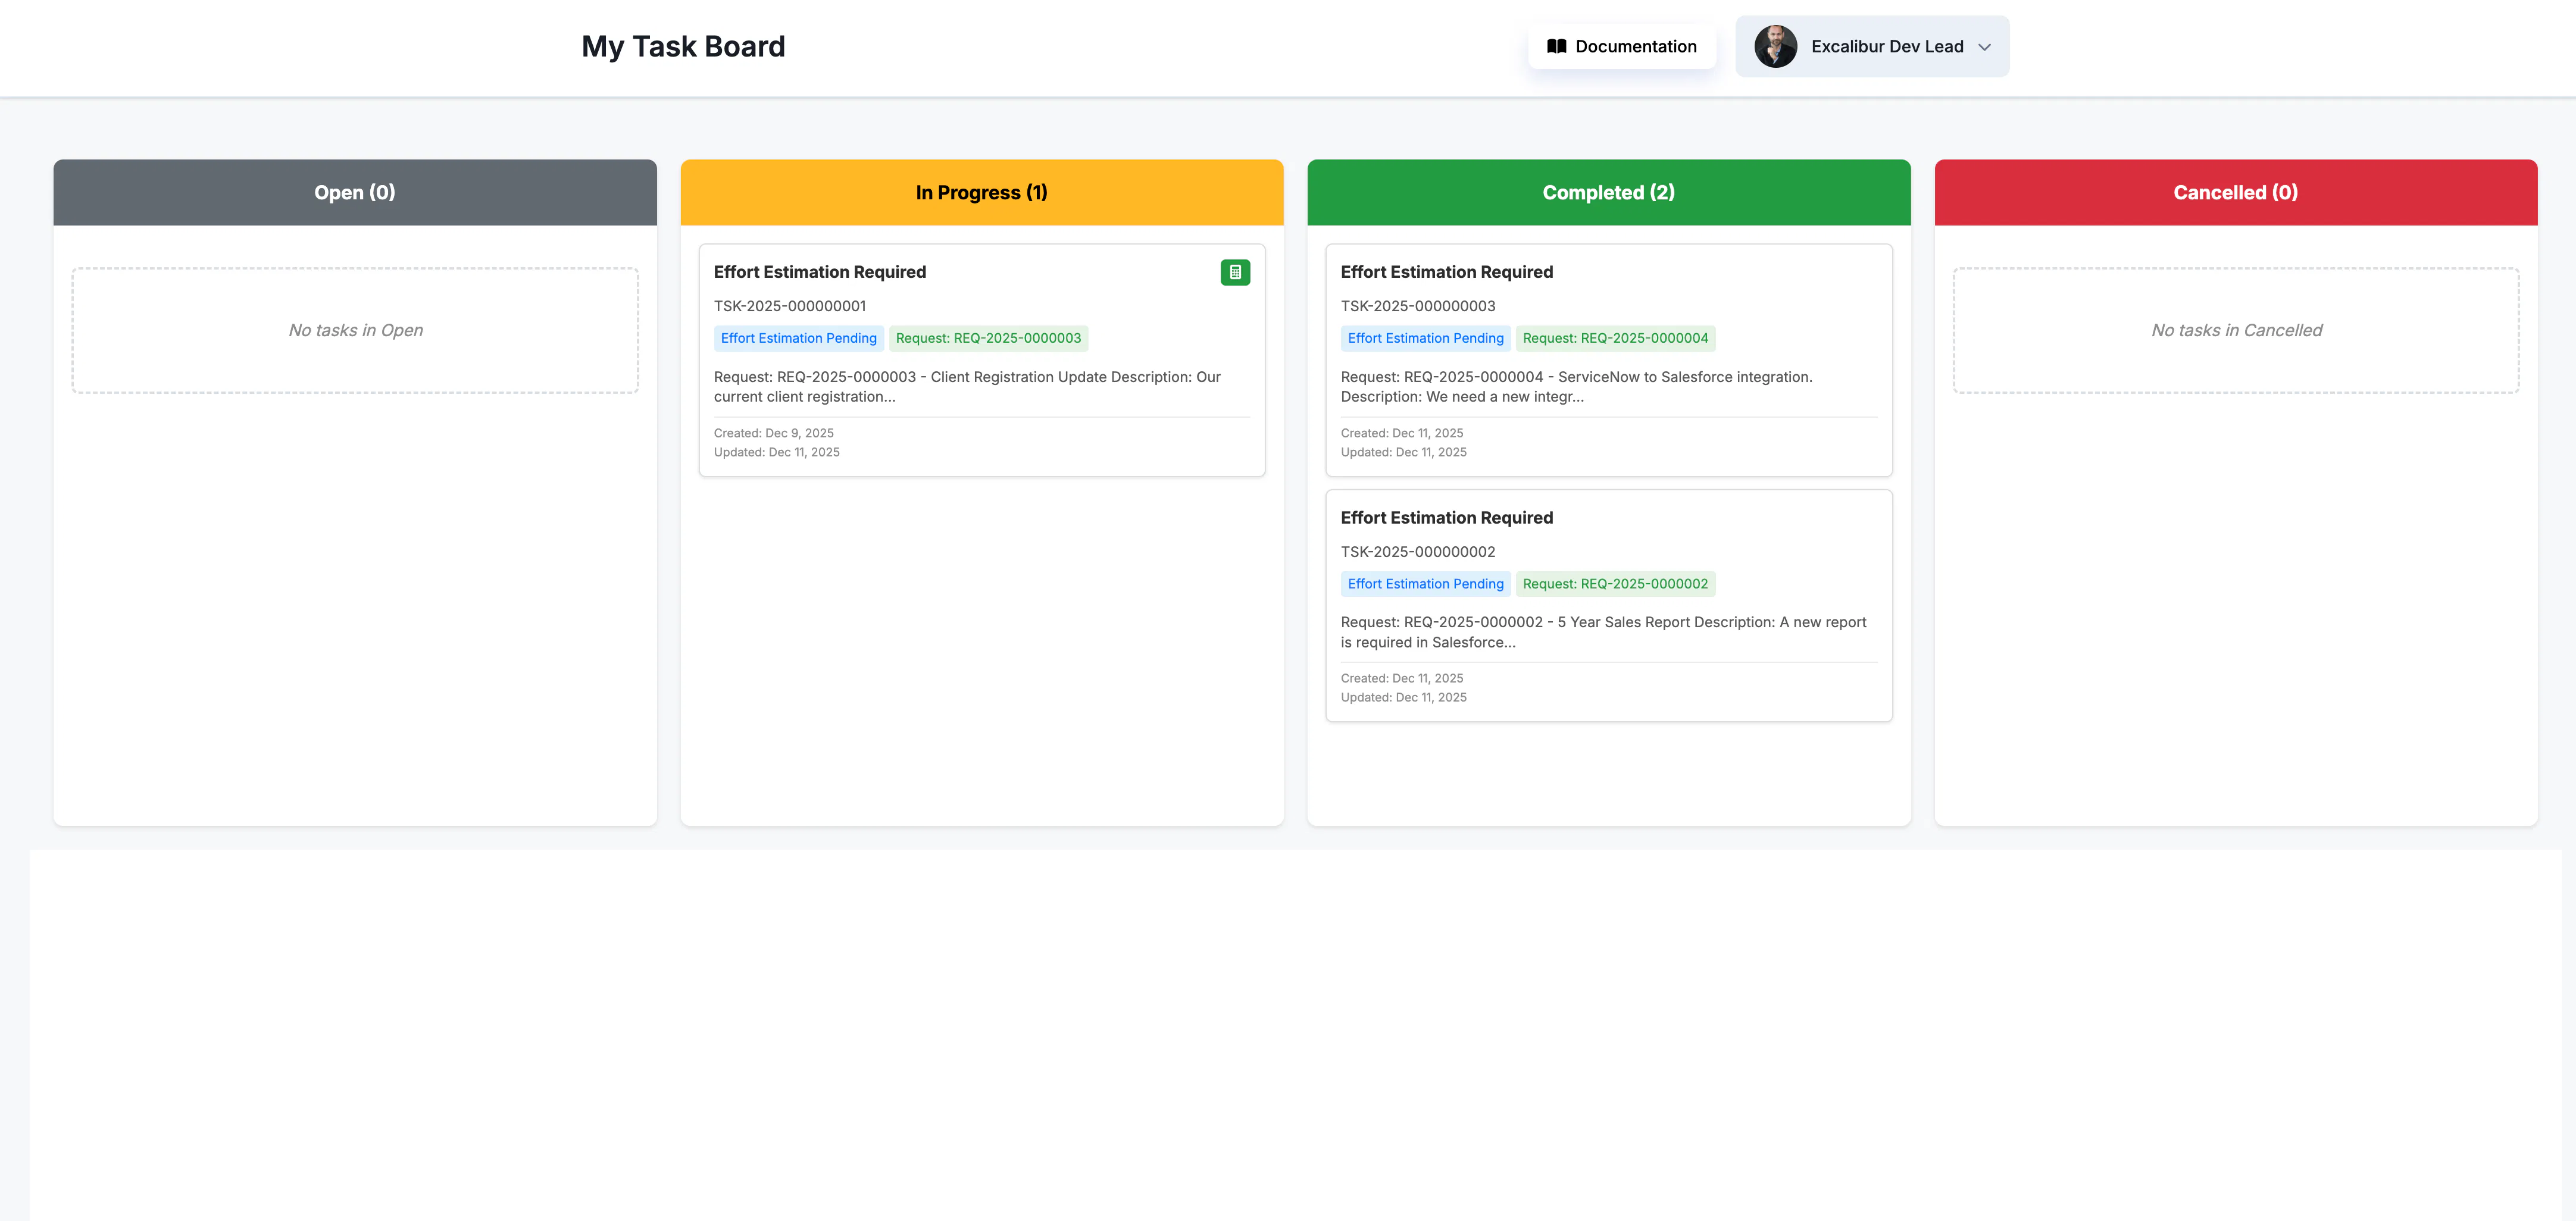Screen dimensions: 2576x1221
Task: Select task ID text TSK-2025-000000002
Action: click(1418, 552)
